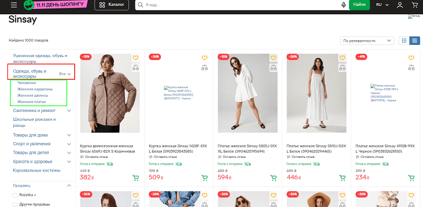Click 'Найдено 1000 товаров' text
Viewport: 423px width, 207px height.
pos(29,41)
